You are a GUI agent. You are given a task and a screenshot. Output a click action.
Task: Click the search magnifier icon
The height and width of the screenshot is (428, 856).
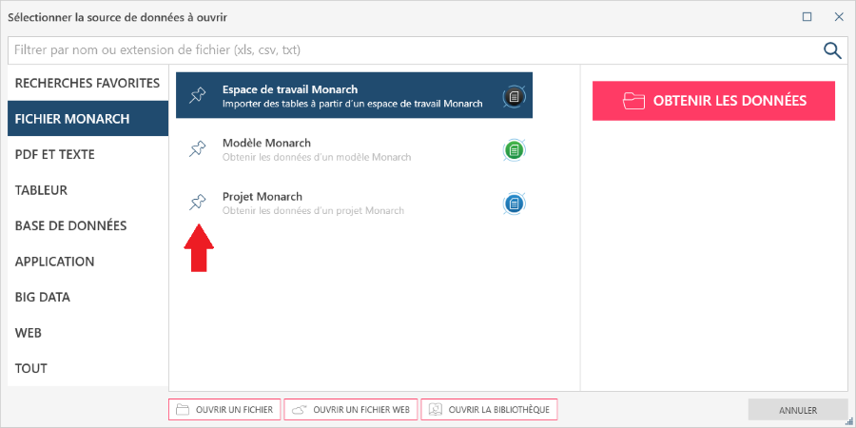(x=832, y=50)
